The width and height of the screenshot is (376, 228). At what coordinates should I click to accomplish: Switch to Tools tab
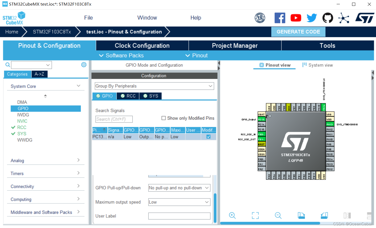pyautogui.click(x=328, y=46)
